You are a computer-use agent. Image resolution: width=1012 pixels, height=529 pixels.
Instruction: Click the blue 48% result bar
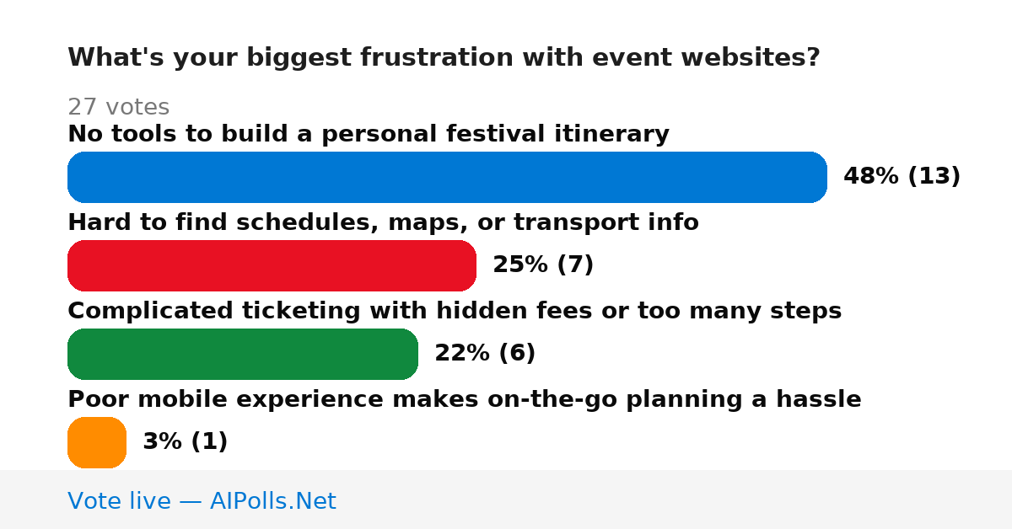tap(447, 177)
